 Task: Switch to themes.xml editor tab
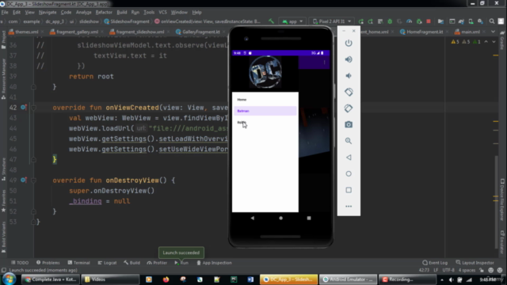click(26, 32)
